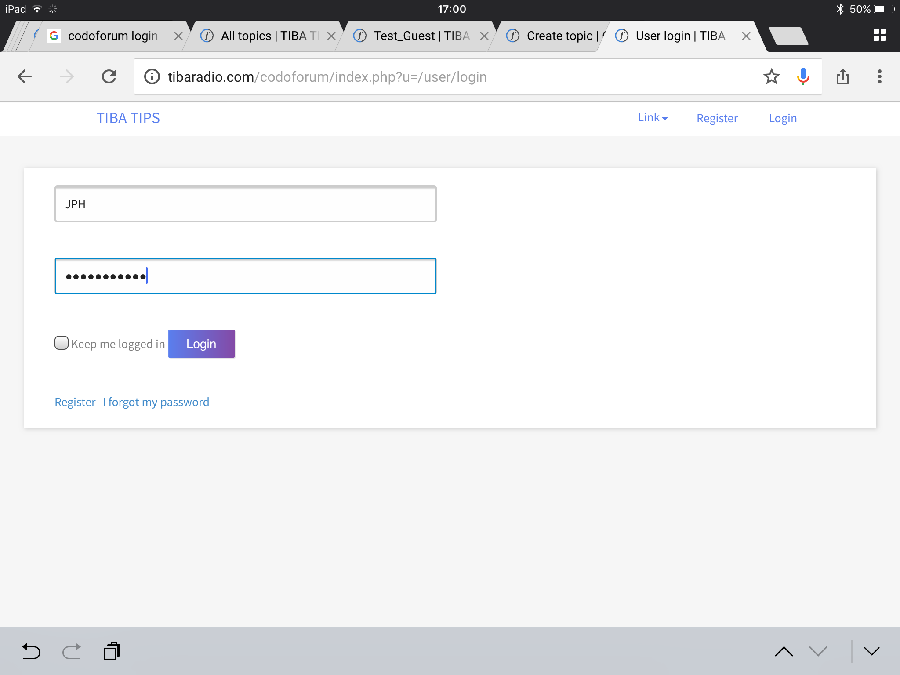Tap keyboard undo arrow icon
Screen dimensions: 900x675
point(31,651)
